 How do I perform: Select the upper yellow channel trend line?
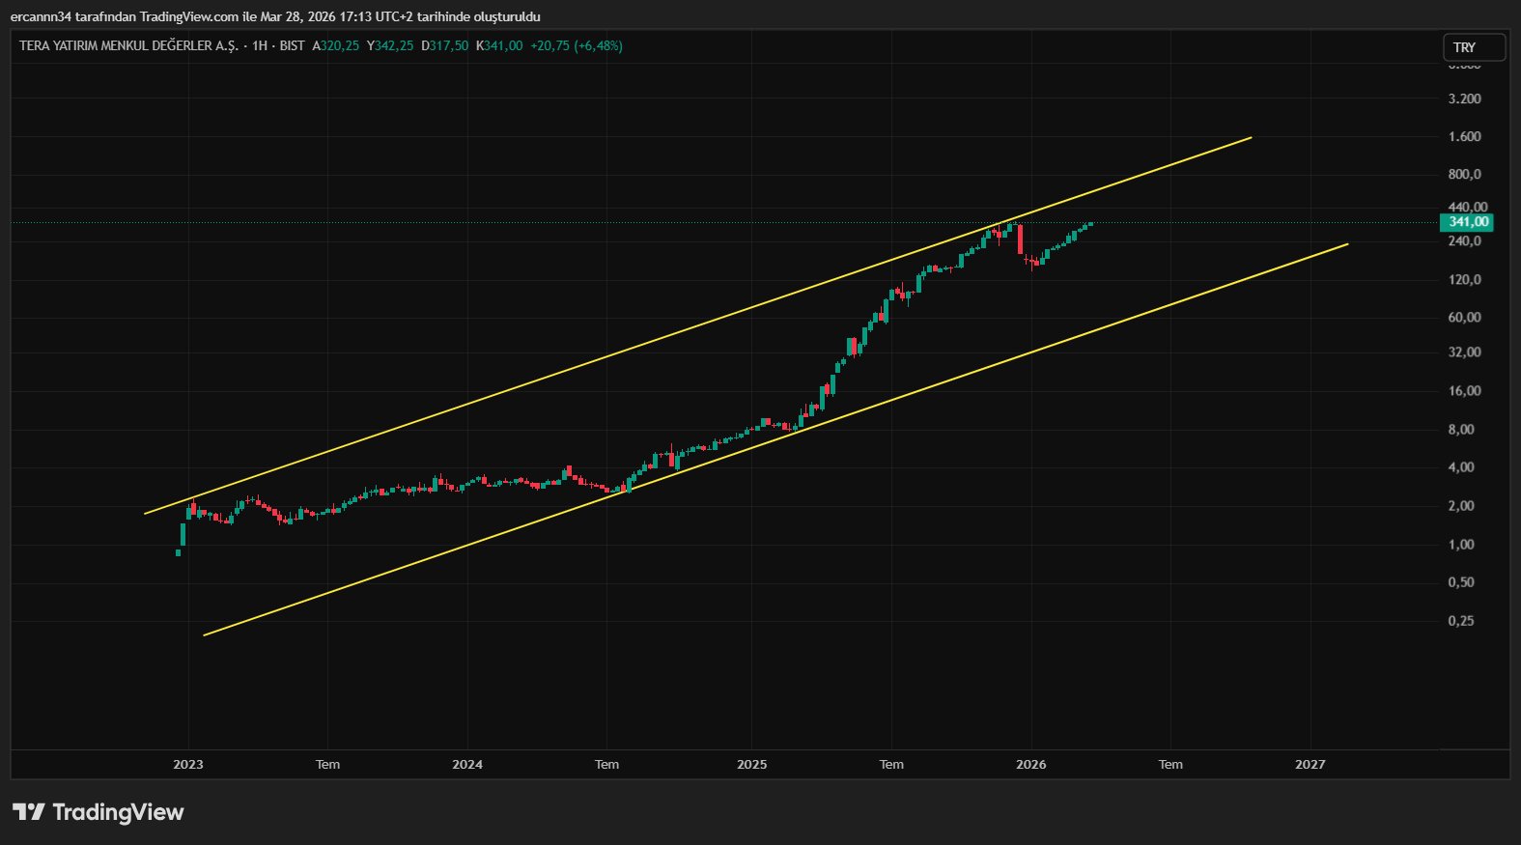click(x=698, y=325)
